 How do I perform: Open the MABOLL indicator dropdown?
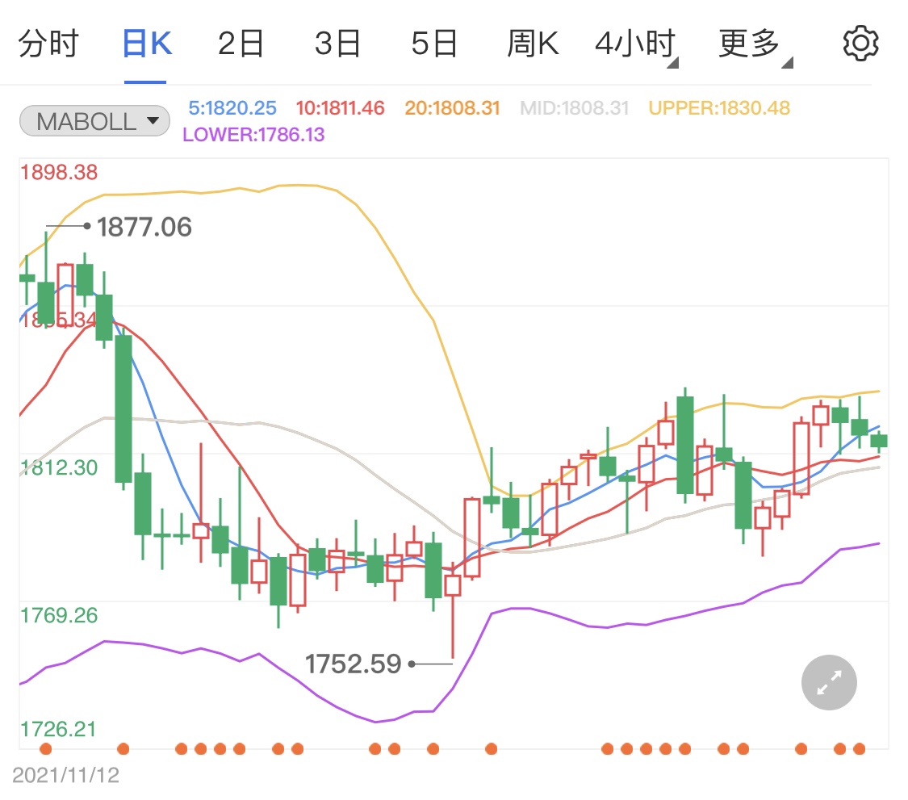click(94, 121)
